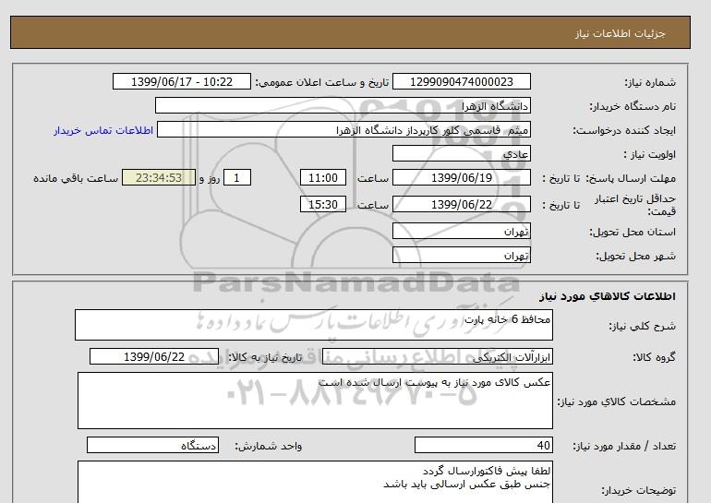Click the quantity field showing 40
This screenshot has height=503, width=711.
483,445
